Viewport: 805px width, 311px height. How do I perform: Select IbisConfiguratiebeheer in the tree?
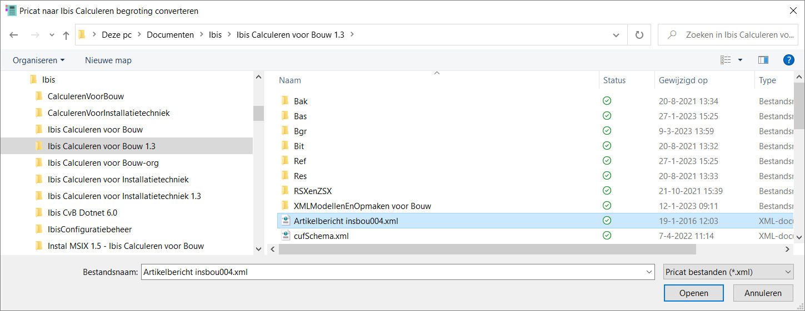pyautogui.click(x=89, y=230)
